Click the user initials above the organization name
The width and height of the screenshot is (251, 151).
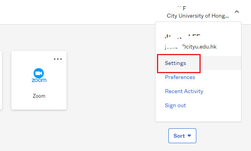pyautogui.click(x=182, y=8)
